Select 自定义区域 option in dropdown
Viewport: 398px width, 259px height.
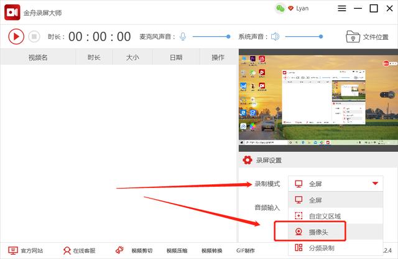point(336,216)
